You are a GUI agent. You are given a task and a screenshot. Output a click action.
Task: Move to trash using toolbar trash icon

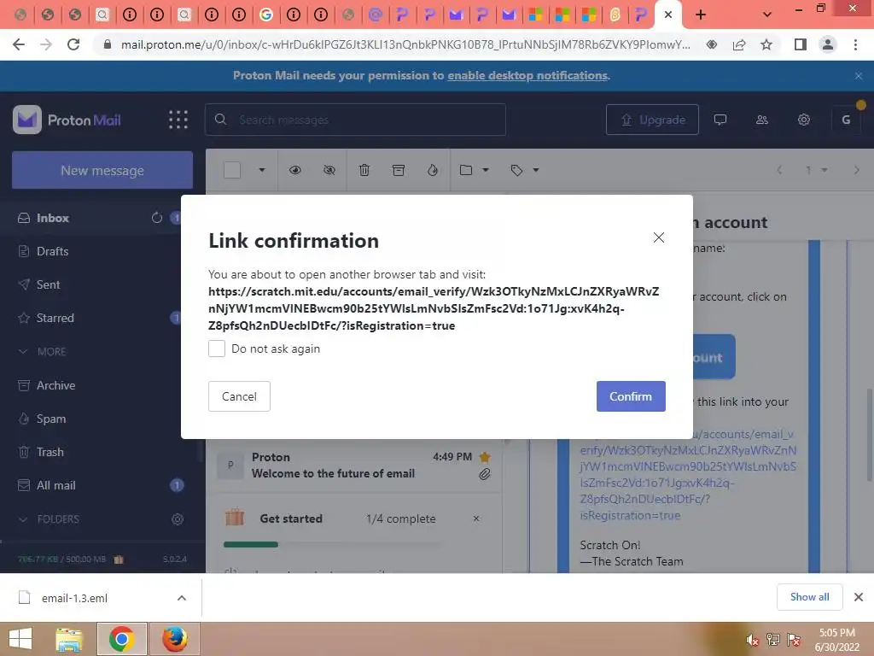[x=364, y=170]
